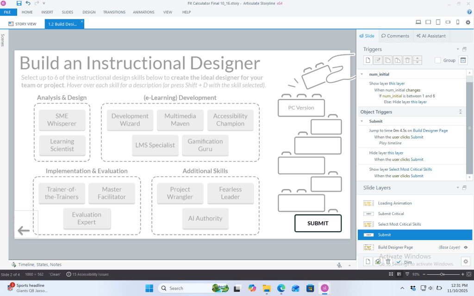Expand Timeline, States, Notes panel

pyautogui.click(x=39, y=265)
